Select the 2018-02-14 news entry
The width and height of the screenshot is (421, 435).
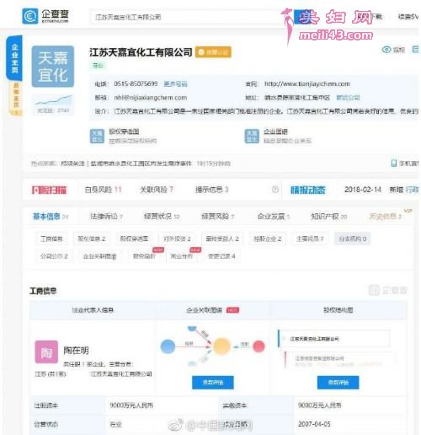(363, 190)
